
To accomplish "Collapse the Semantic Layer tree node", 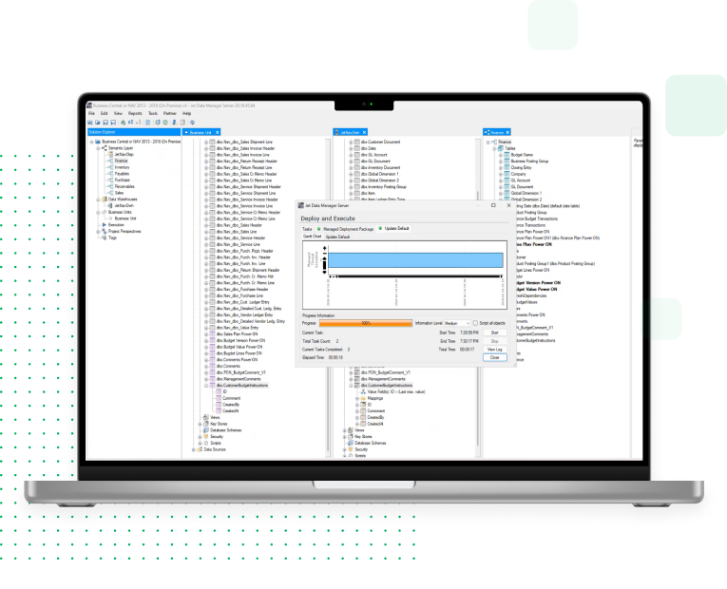I will coord(98,149).
